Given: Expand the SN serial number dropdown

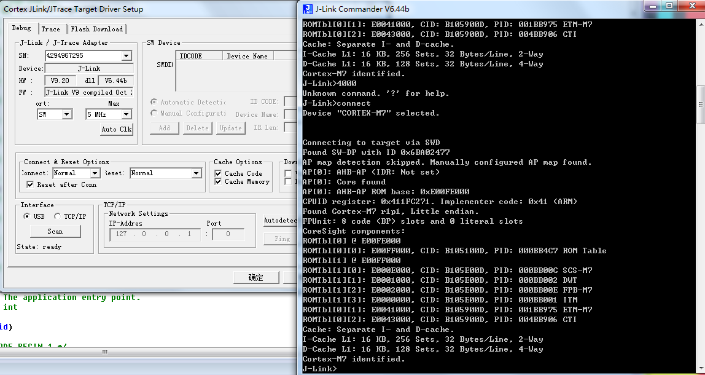Looking at the screenshot, I should (x=127, y=56).
